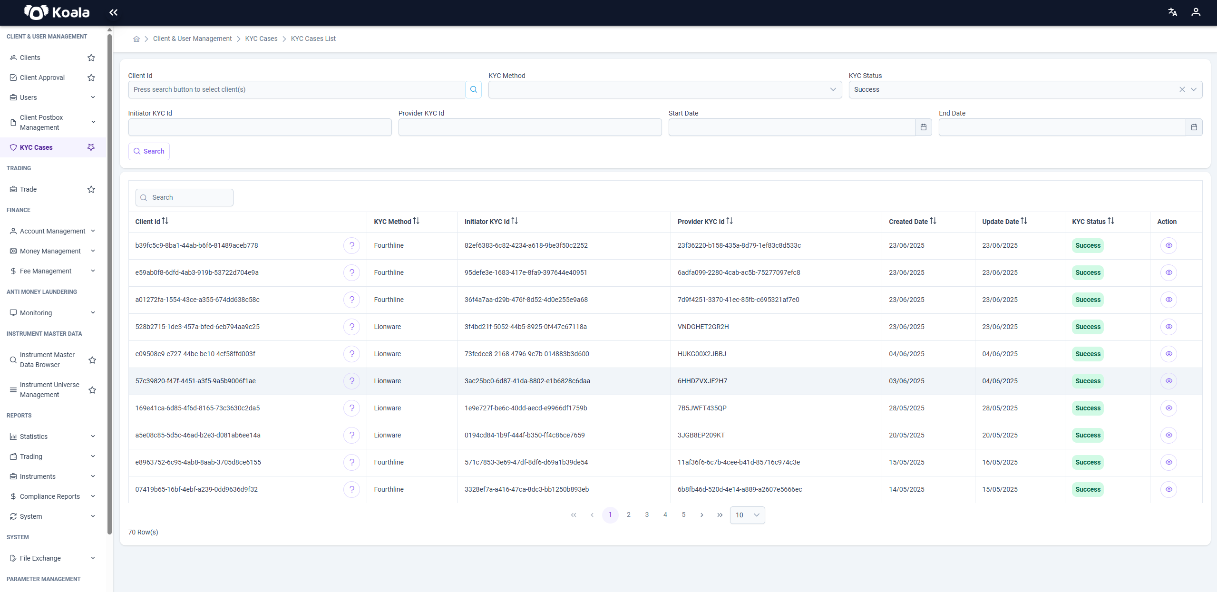Collapse the sidebar with double-chevron icon
The width and height of the screenshot is (1217, 592).
pyautogui.click(x=113, y=12)
